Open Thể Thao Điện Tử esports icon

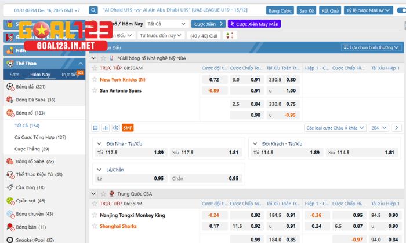click(10, 175)
